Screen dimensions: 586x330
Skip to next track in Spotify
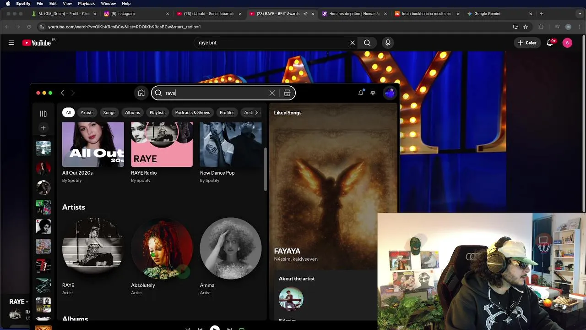[229, 329]
